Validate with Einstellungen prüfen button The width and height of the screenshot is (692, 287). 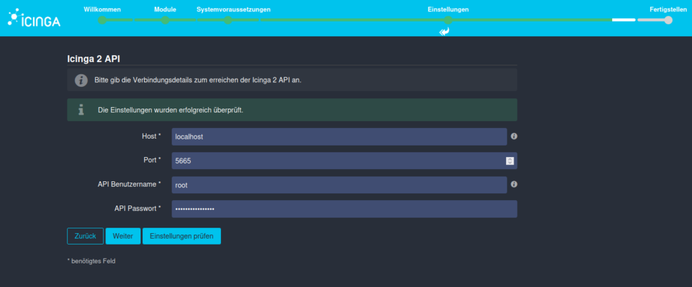(181, 236)
